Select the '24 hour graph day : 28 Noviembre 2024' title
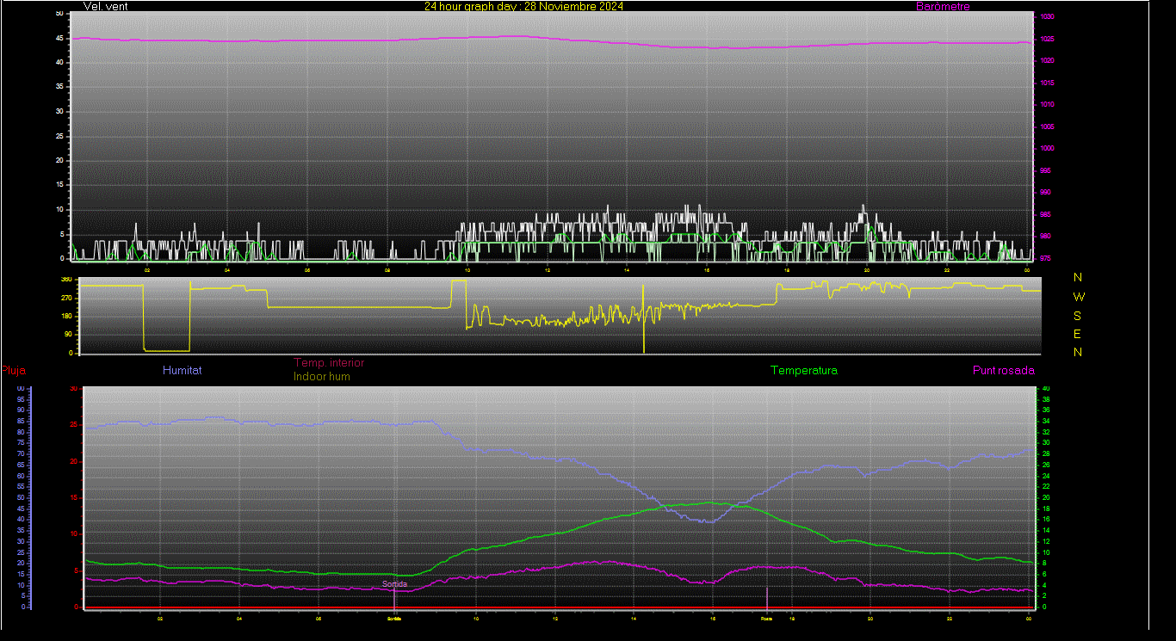The height and width of the screenshot is (641, 1176). (x=523, y=6)
